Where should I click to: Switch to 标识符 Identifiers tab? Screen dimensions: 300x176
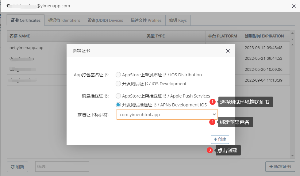[x=64, y=20]
